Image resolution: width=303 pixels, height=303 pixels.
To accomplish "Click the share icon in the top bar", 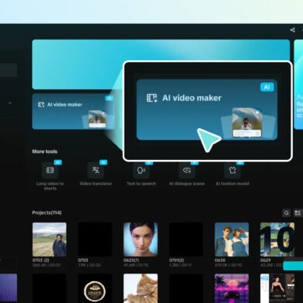I will (292, 30).
